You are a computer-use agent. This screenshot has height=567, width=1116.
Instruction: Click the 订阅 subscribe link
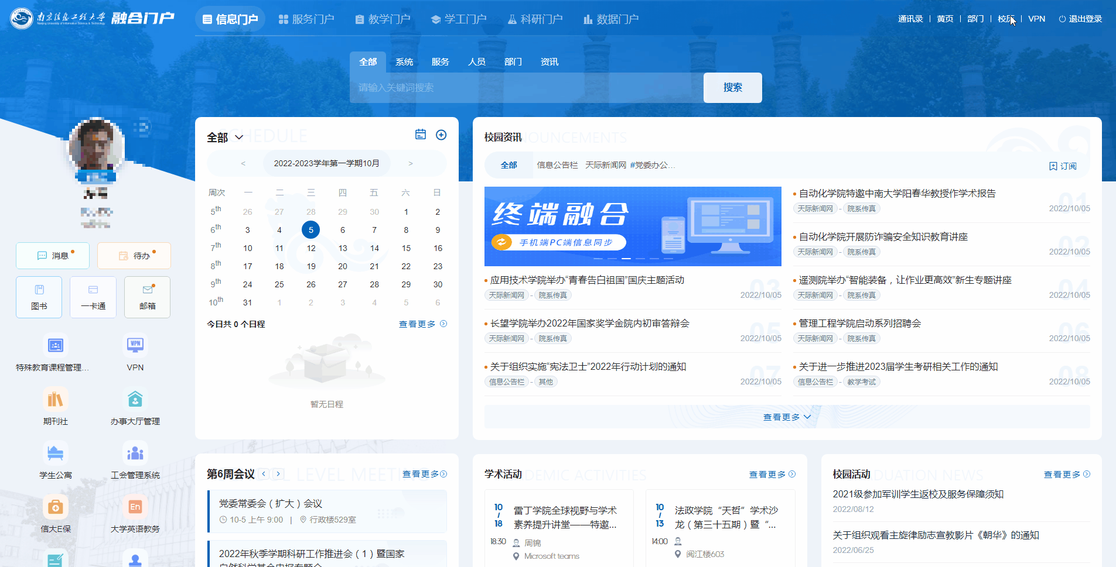click(1063, 166)
